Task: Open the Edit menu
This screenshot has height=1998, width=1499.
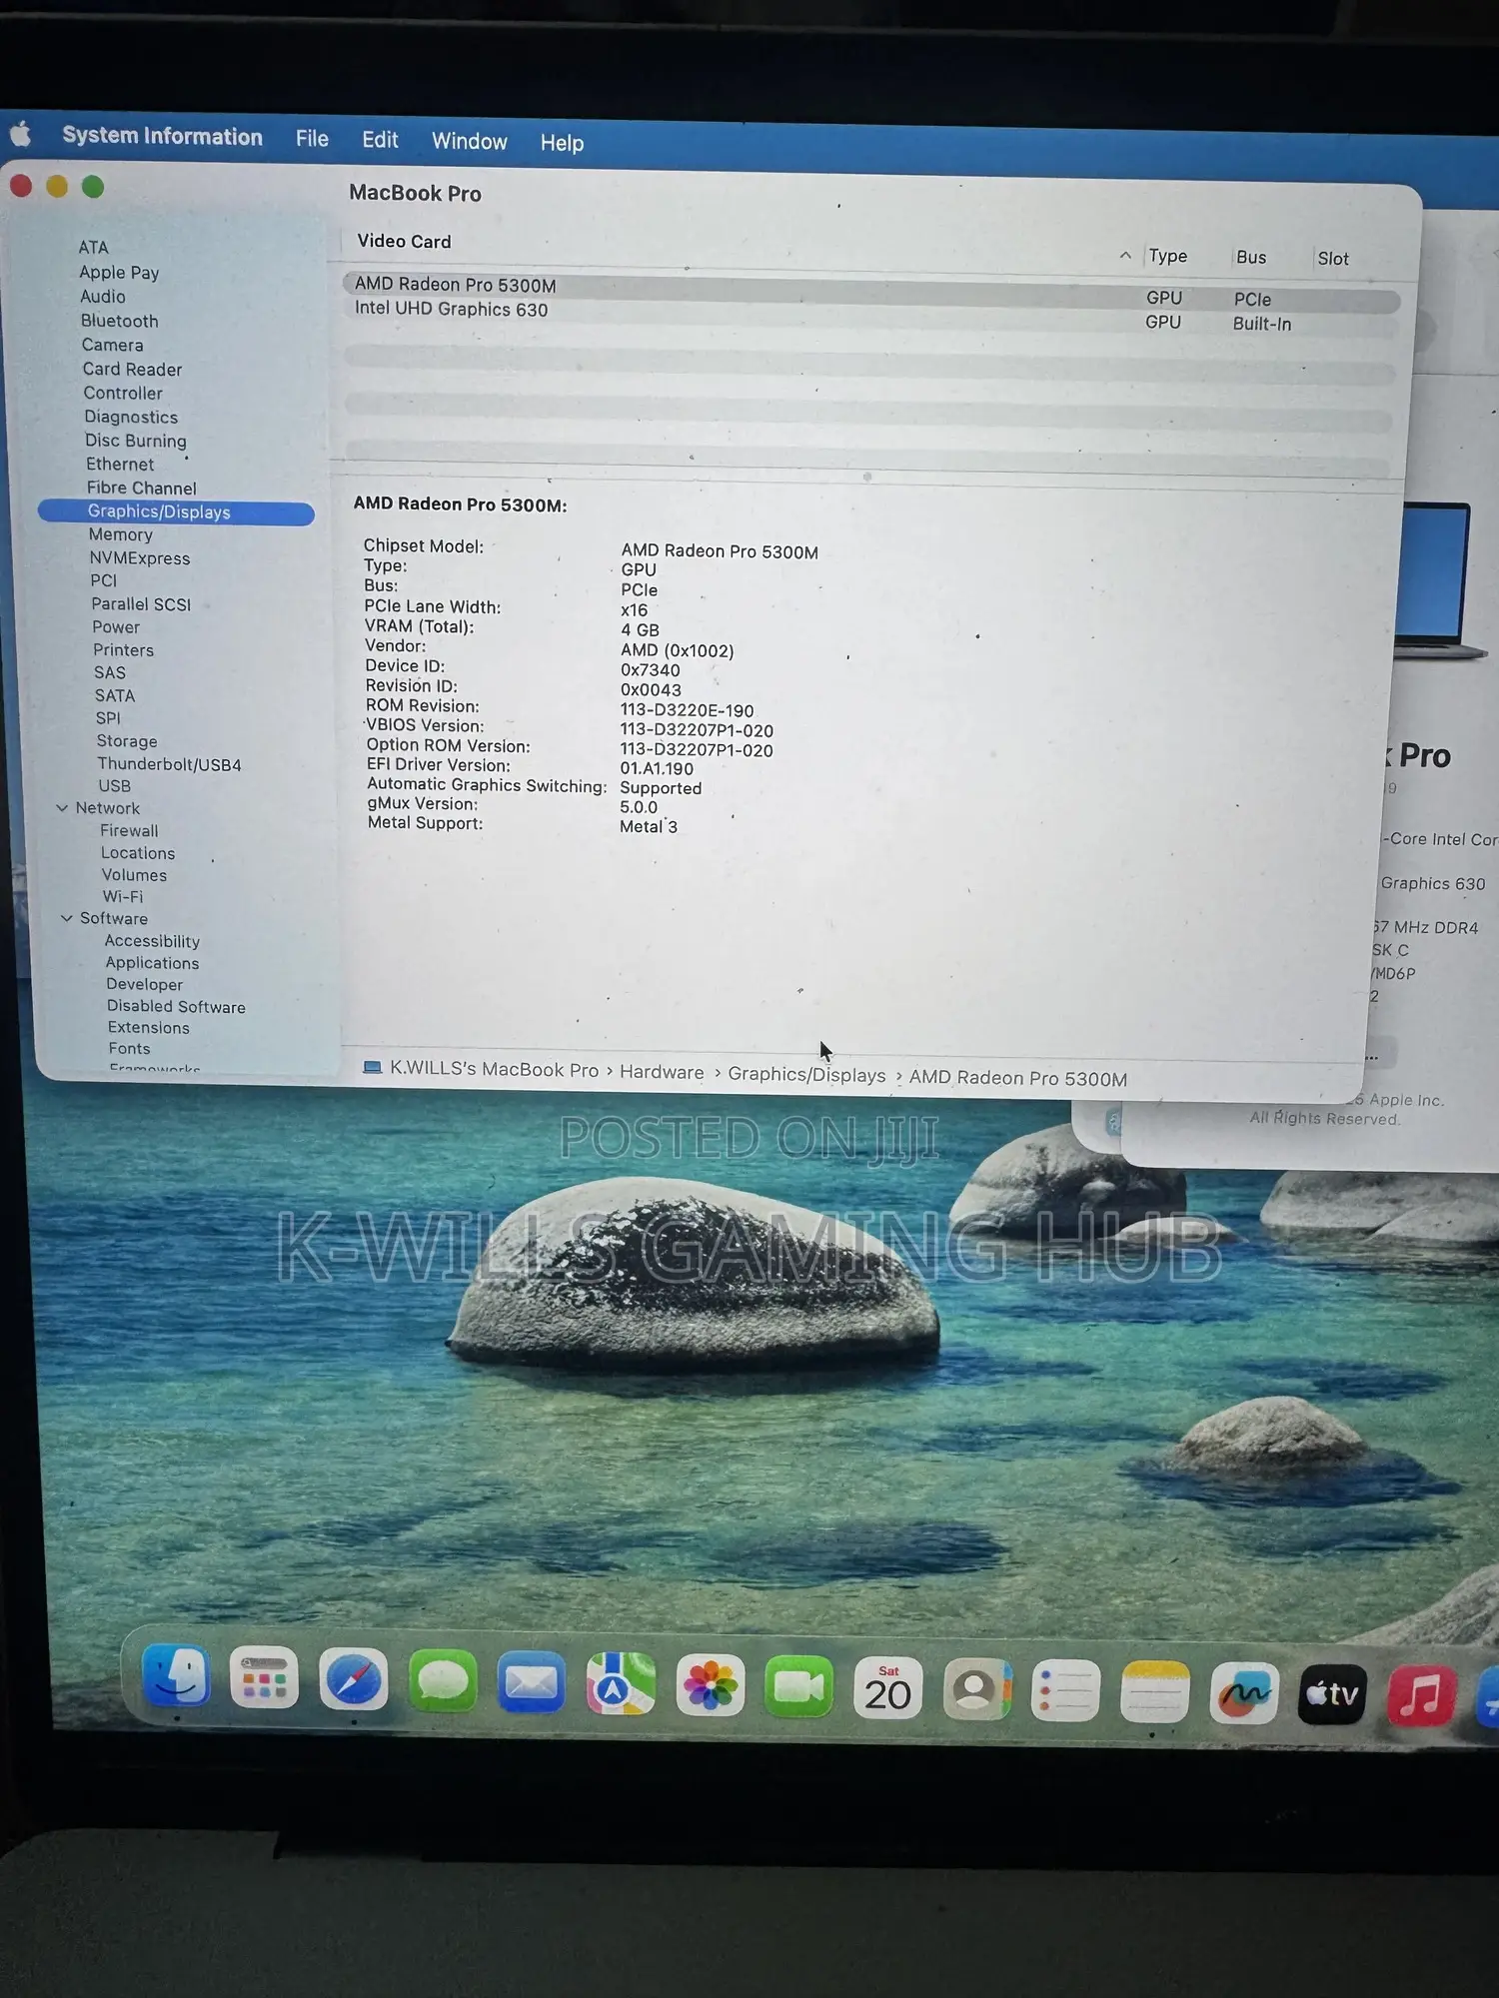Action: point(380,140)
